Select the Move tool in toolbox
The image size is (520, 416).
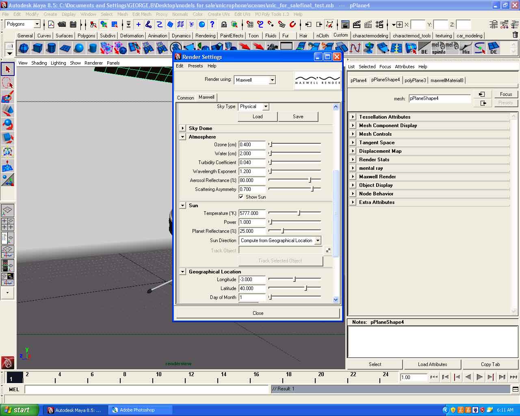(x=8, y=110)
